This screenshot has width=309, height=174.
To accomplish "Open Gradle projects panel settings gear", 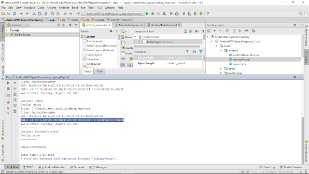I will click(x=295, y=25).
